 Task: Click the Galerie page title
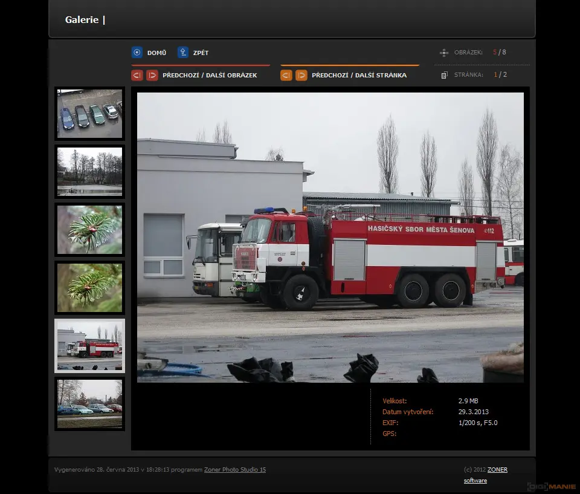click(82, 20)
